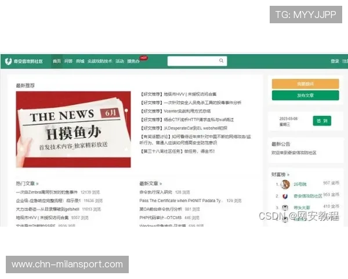The width and height of the screenshot is (348, 279).
Task: Open Pass The Certificate when PKINIT article
Action: pyautogui.click(x=181, y=201)
